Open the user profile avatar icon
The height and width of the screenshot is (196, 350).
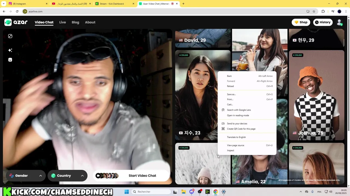click(339, 22)
